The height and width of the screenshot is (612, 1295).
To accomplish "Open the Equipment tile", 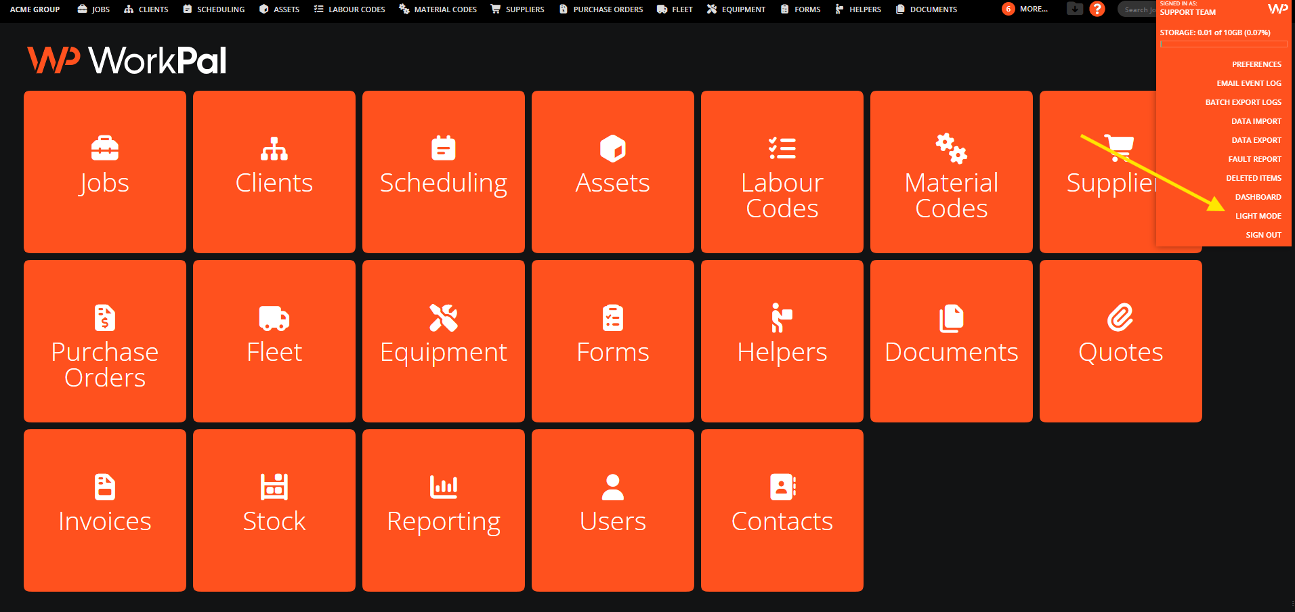I will pos(444,341).
